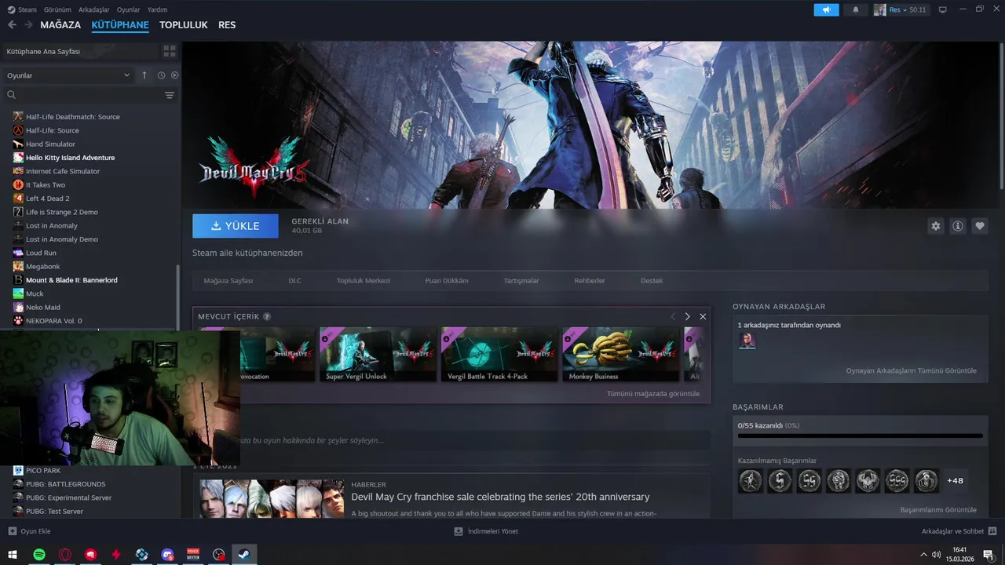Open the Super Vergil Unlock DLC card

pyautogui.click(x=378, y=355)
